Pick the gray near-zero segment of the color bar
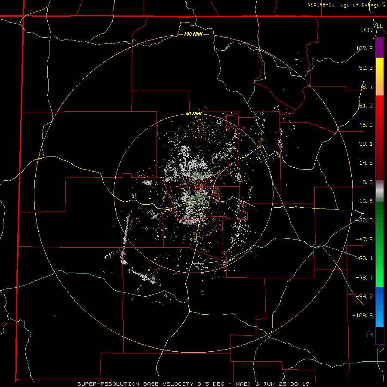The image size is (387, 387). point(380,191)
